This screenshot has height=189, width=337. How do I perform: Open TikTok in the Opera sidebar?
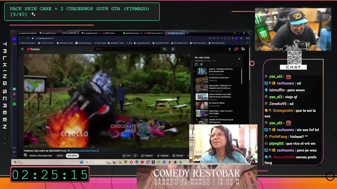[x=14, y=99]
